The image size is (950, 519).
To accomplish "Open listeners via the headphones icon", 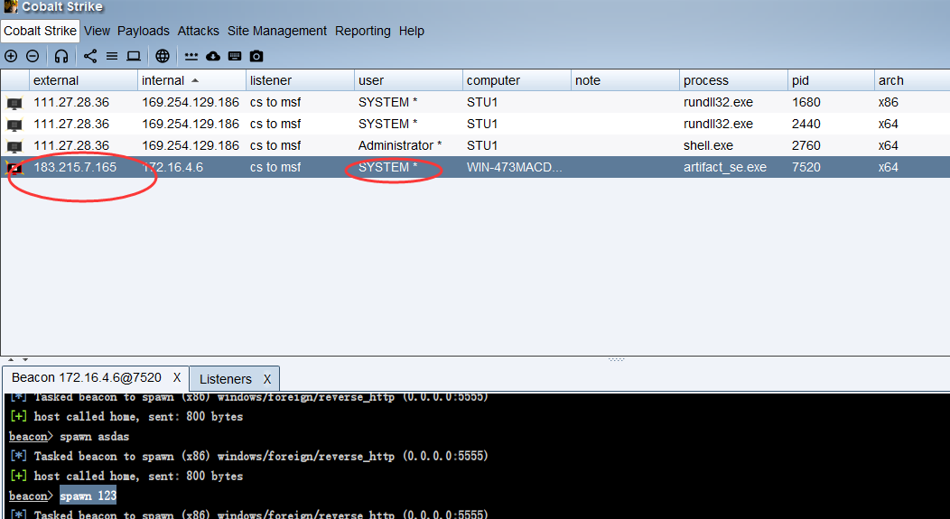I will point(61,56).
